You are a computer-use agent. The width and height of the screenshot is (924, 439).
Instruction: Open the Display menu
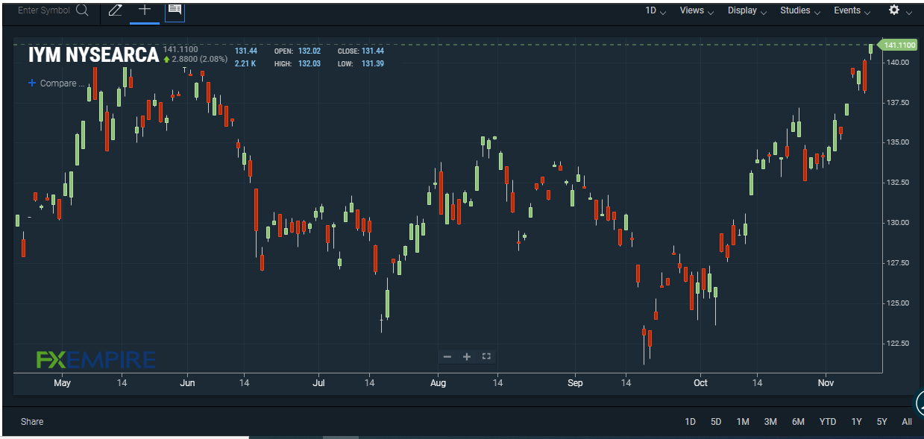[x=741, y=10]
